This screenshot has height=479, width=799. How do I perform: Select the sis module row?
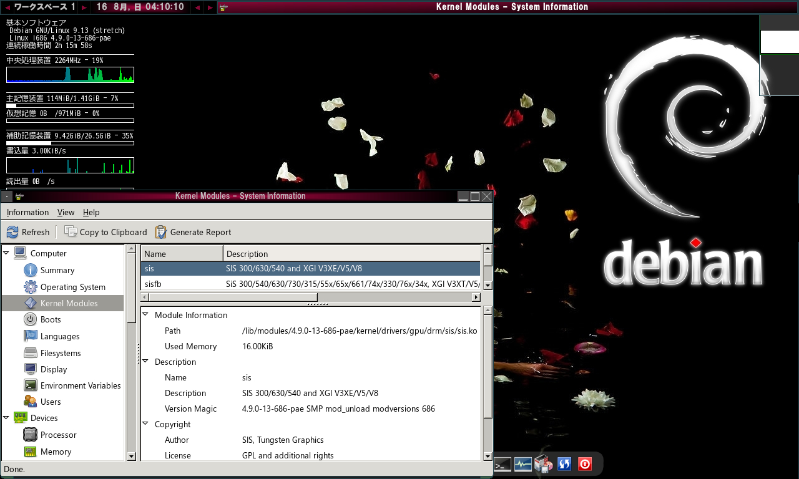point(310,269)
